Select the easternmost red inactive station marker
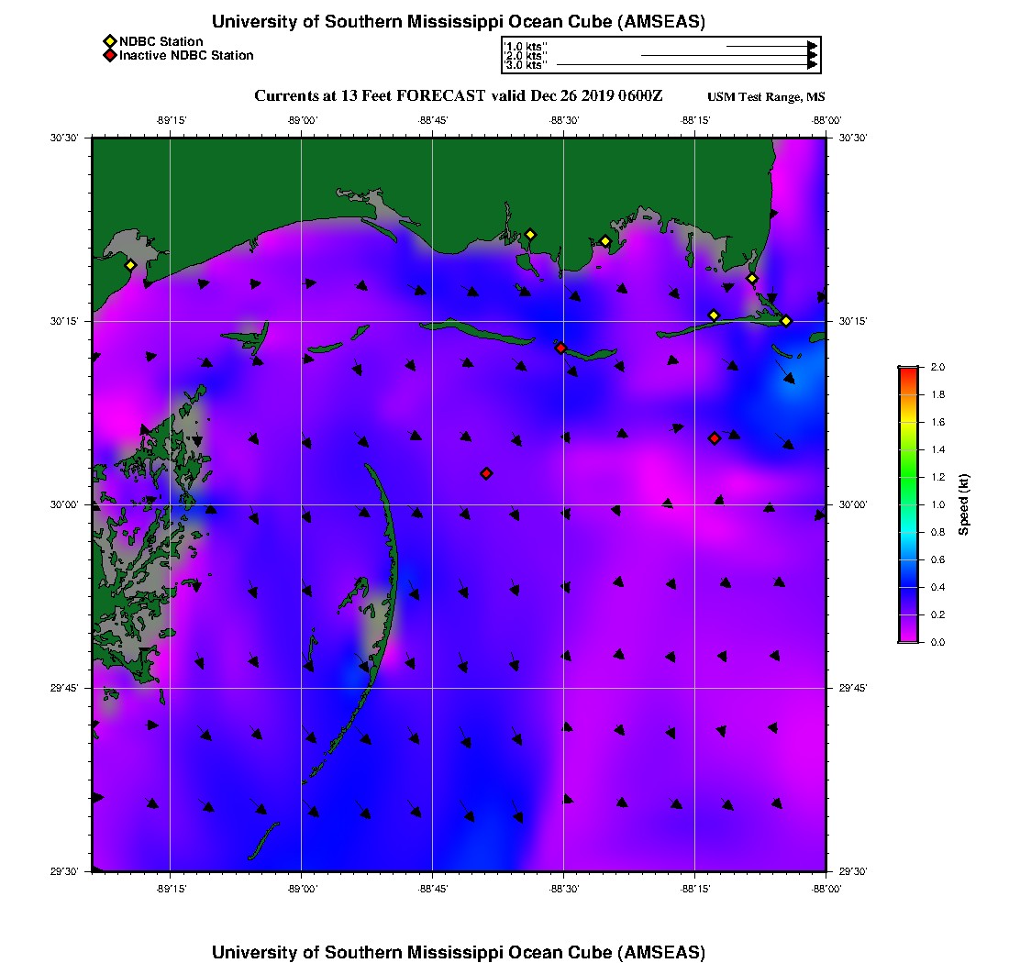The width and height of the screenshot is (1009, 963). point(714,438)
